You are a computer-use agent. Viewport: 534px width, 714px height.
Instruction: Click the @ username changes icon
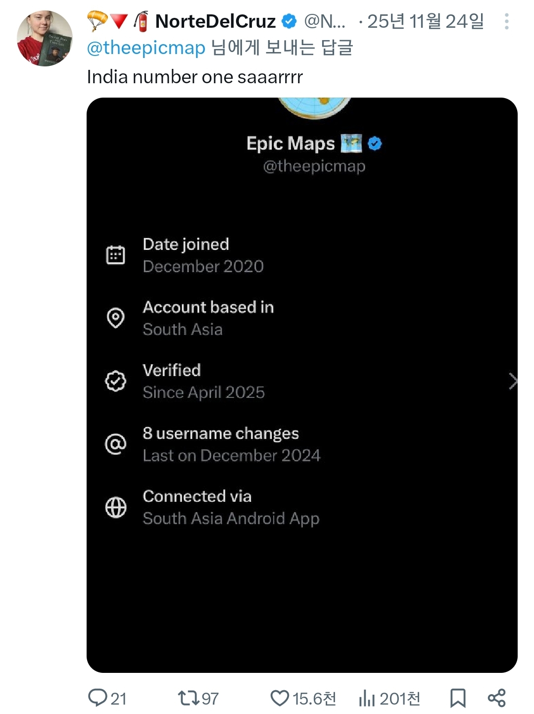[116, 444]
